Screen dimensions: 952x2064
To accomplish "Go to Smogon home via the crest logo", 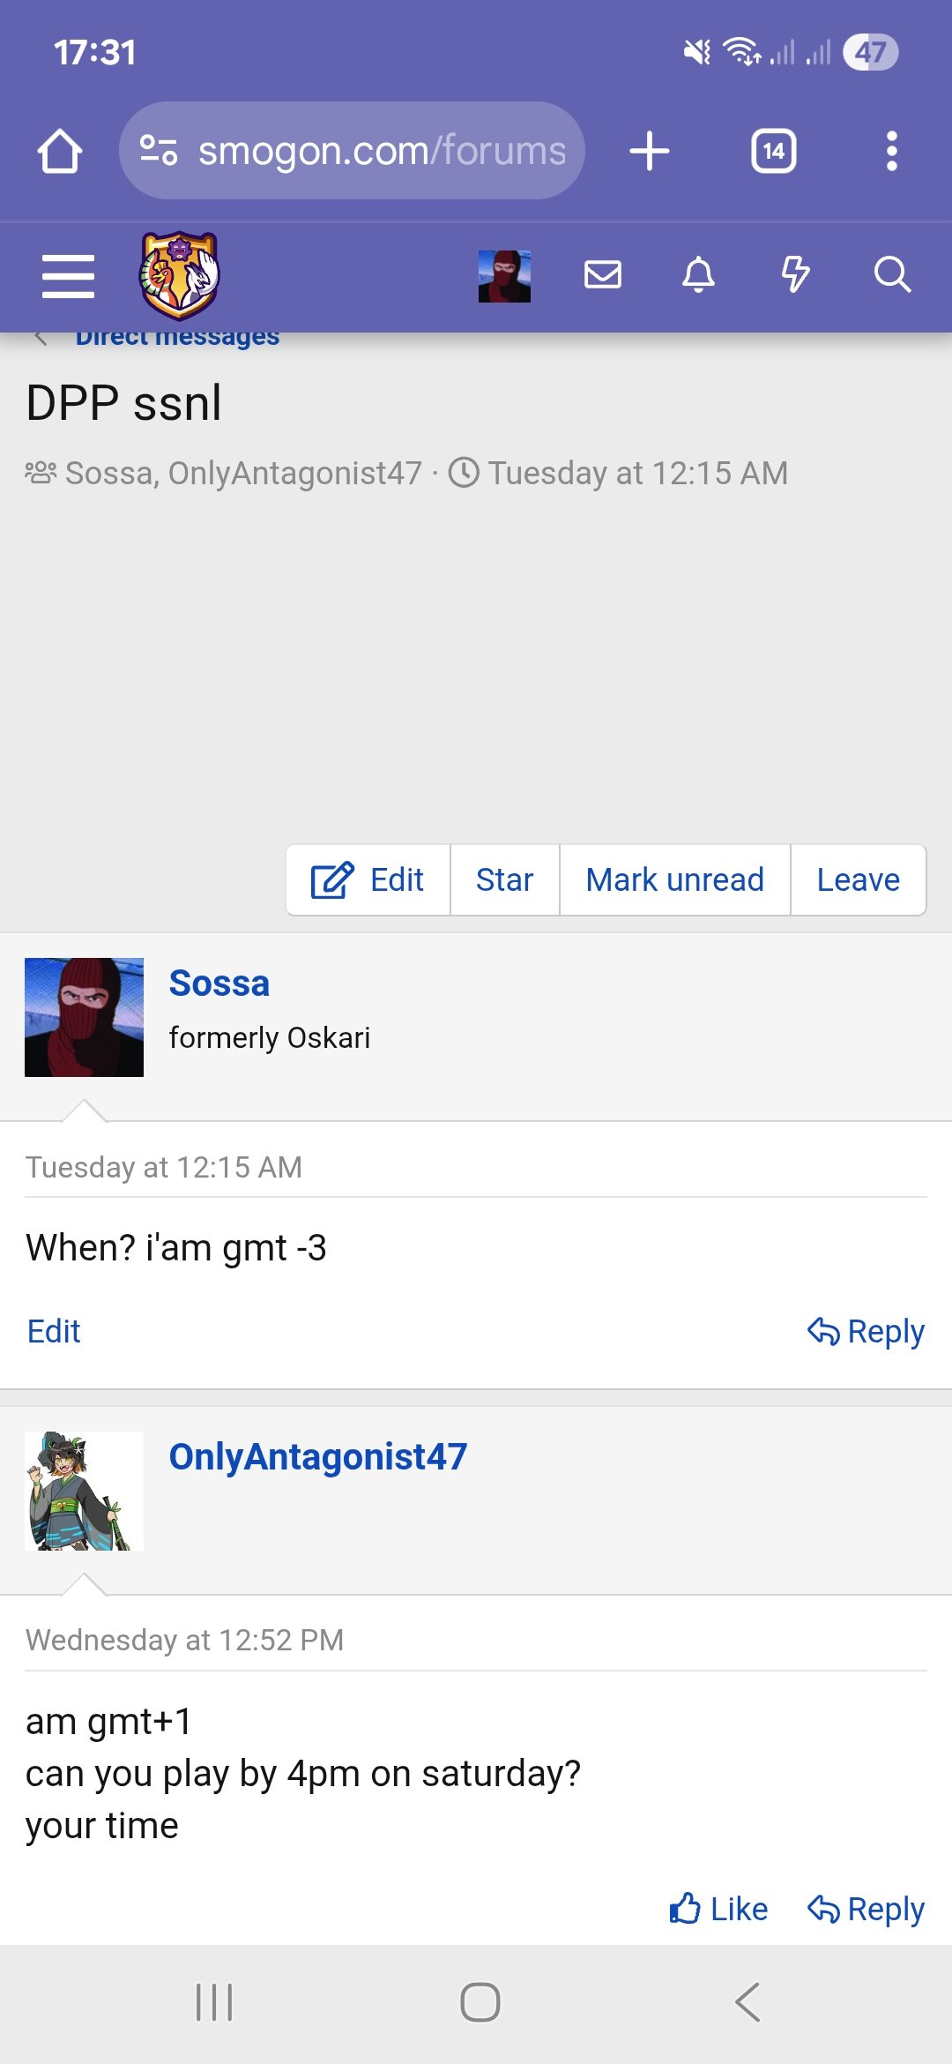I will 179,276.
